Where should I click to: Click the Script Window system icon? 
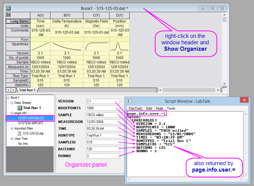click(x=130, y=101)
